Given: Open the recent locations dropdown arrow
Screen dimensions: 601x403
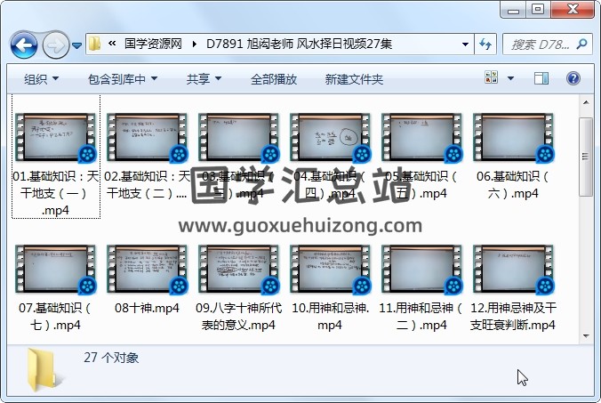Looking at the screenshot, I should 77,45.
